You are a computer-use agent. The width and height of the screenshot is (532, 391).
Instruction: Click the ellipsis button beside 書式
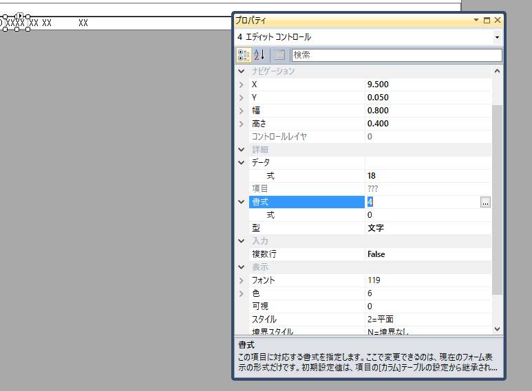[485, 202]
